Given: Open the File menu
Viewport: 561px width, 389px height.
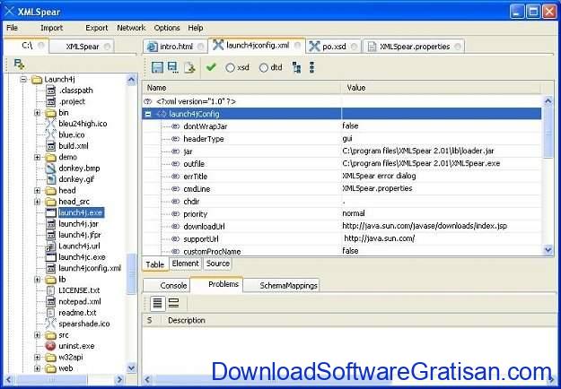Looking at the screenshot, I should pyautogui.click(x=12, y=28).
